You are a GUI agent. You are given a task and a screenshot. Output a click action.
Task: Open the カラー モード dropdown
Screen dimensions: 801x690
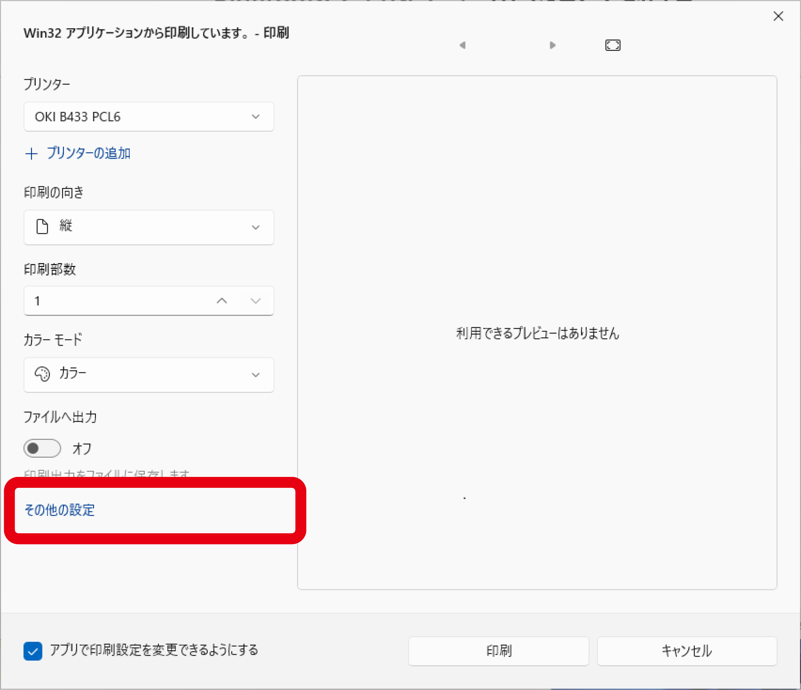[149, 375]
